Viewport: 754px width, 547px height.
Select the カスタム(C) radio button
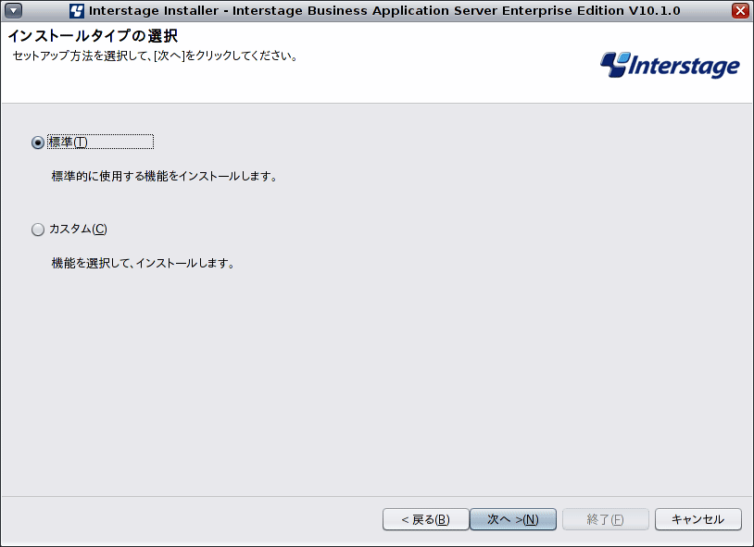point(38,230)
